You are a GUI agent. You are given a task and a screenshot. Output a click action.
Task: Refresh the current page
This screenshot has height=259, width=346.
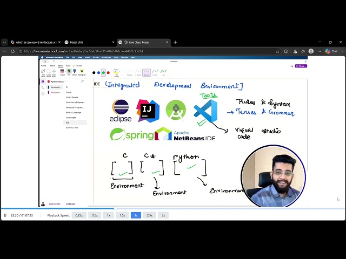click(x=12, y=51)
